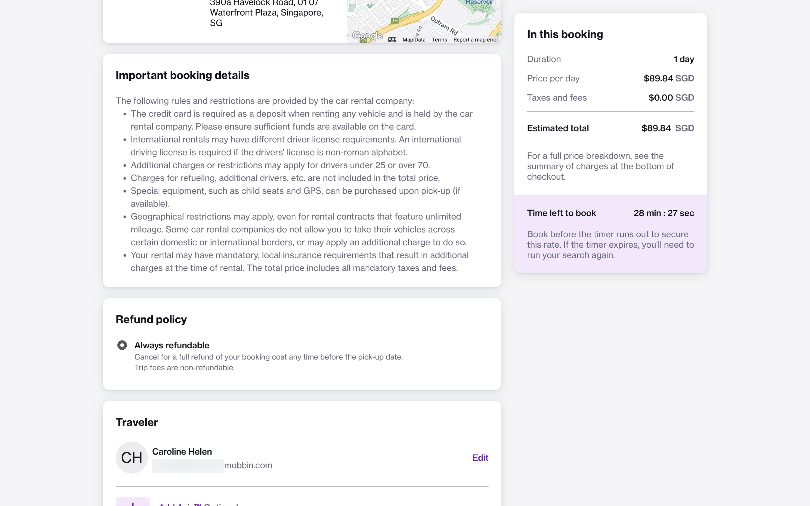Open Map Data link on the map

[x=414, y=40]
